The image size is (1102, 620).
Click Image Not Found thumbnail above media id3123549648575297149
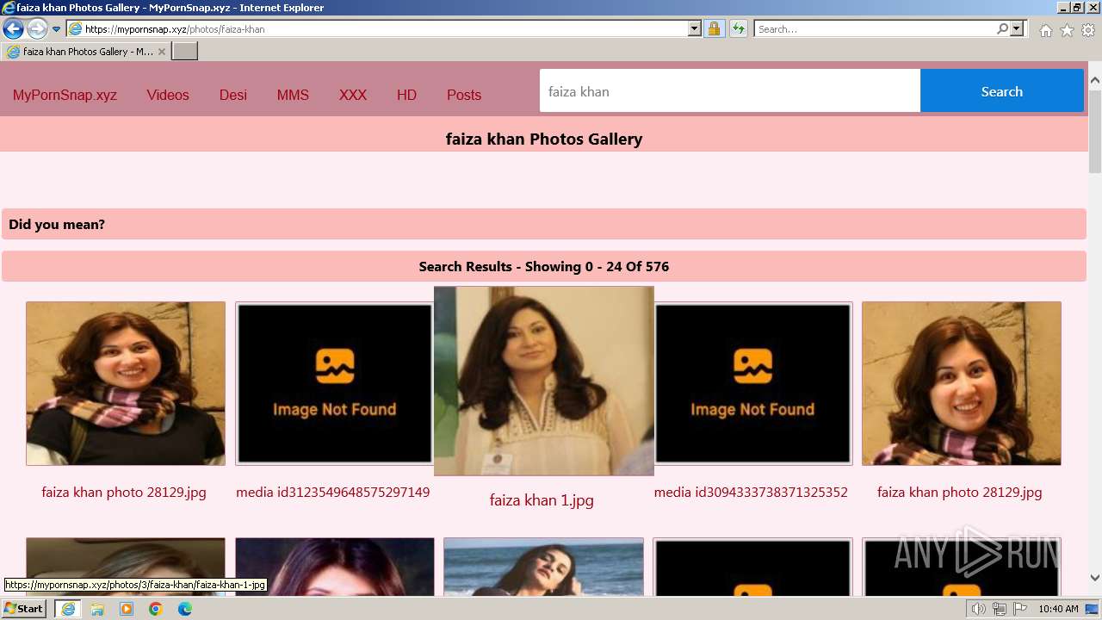[x=335, y=383]
